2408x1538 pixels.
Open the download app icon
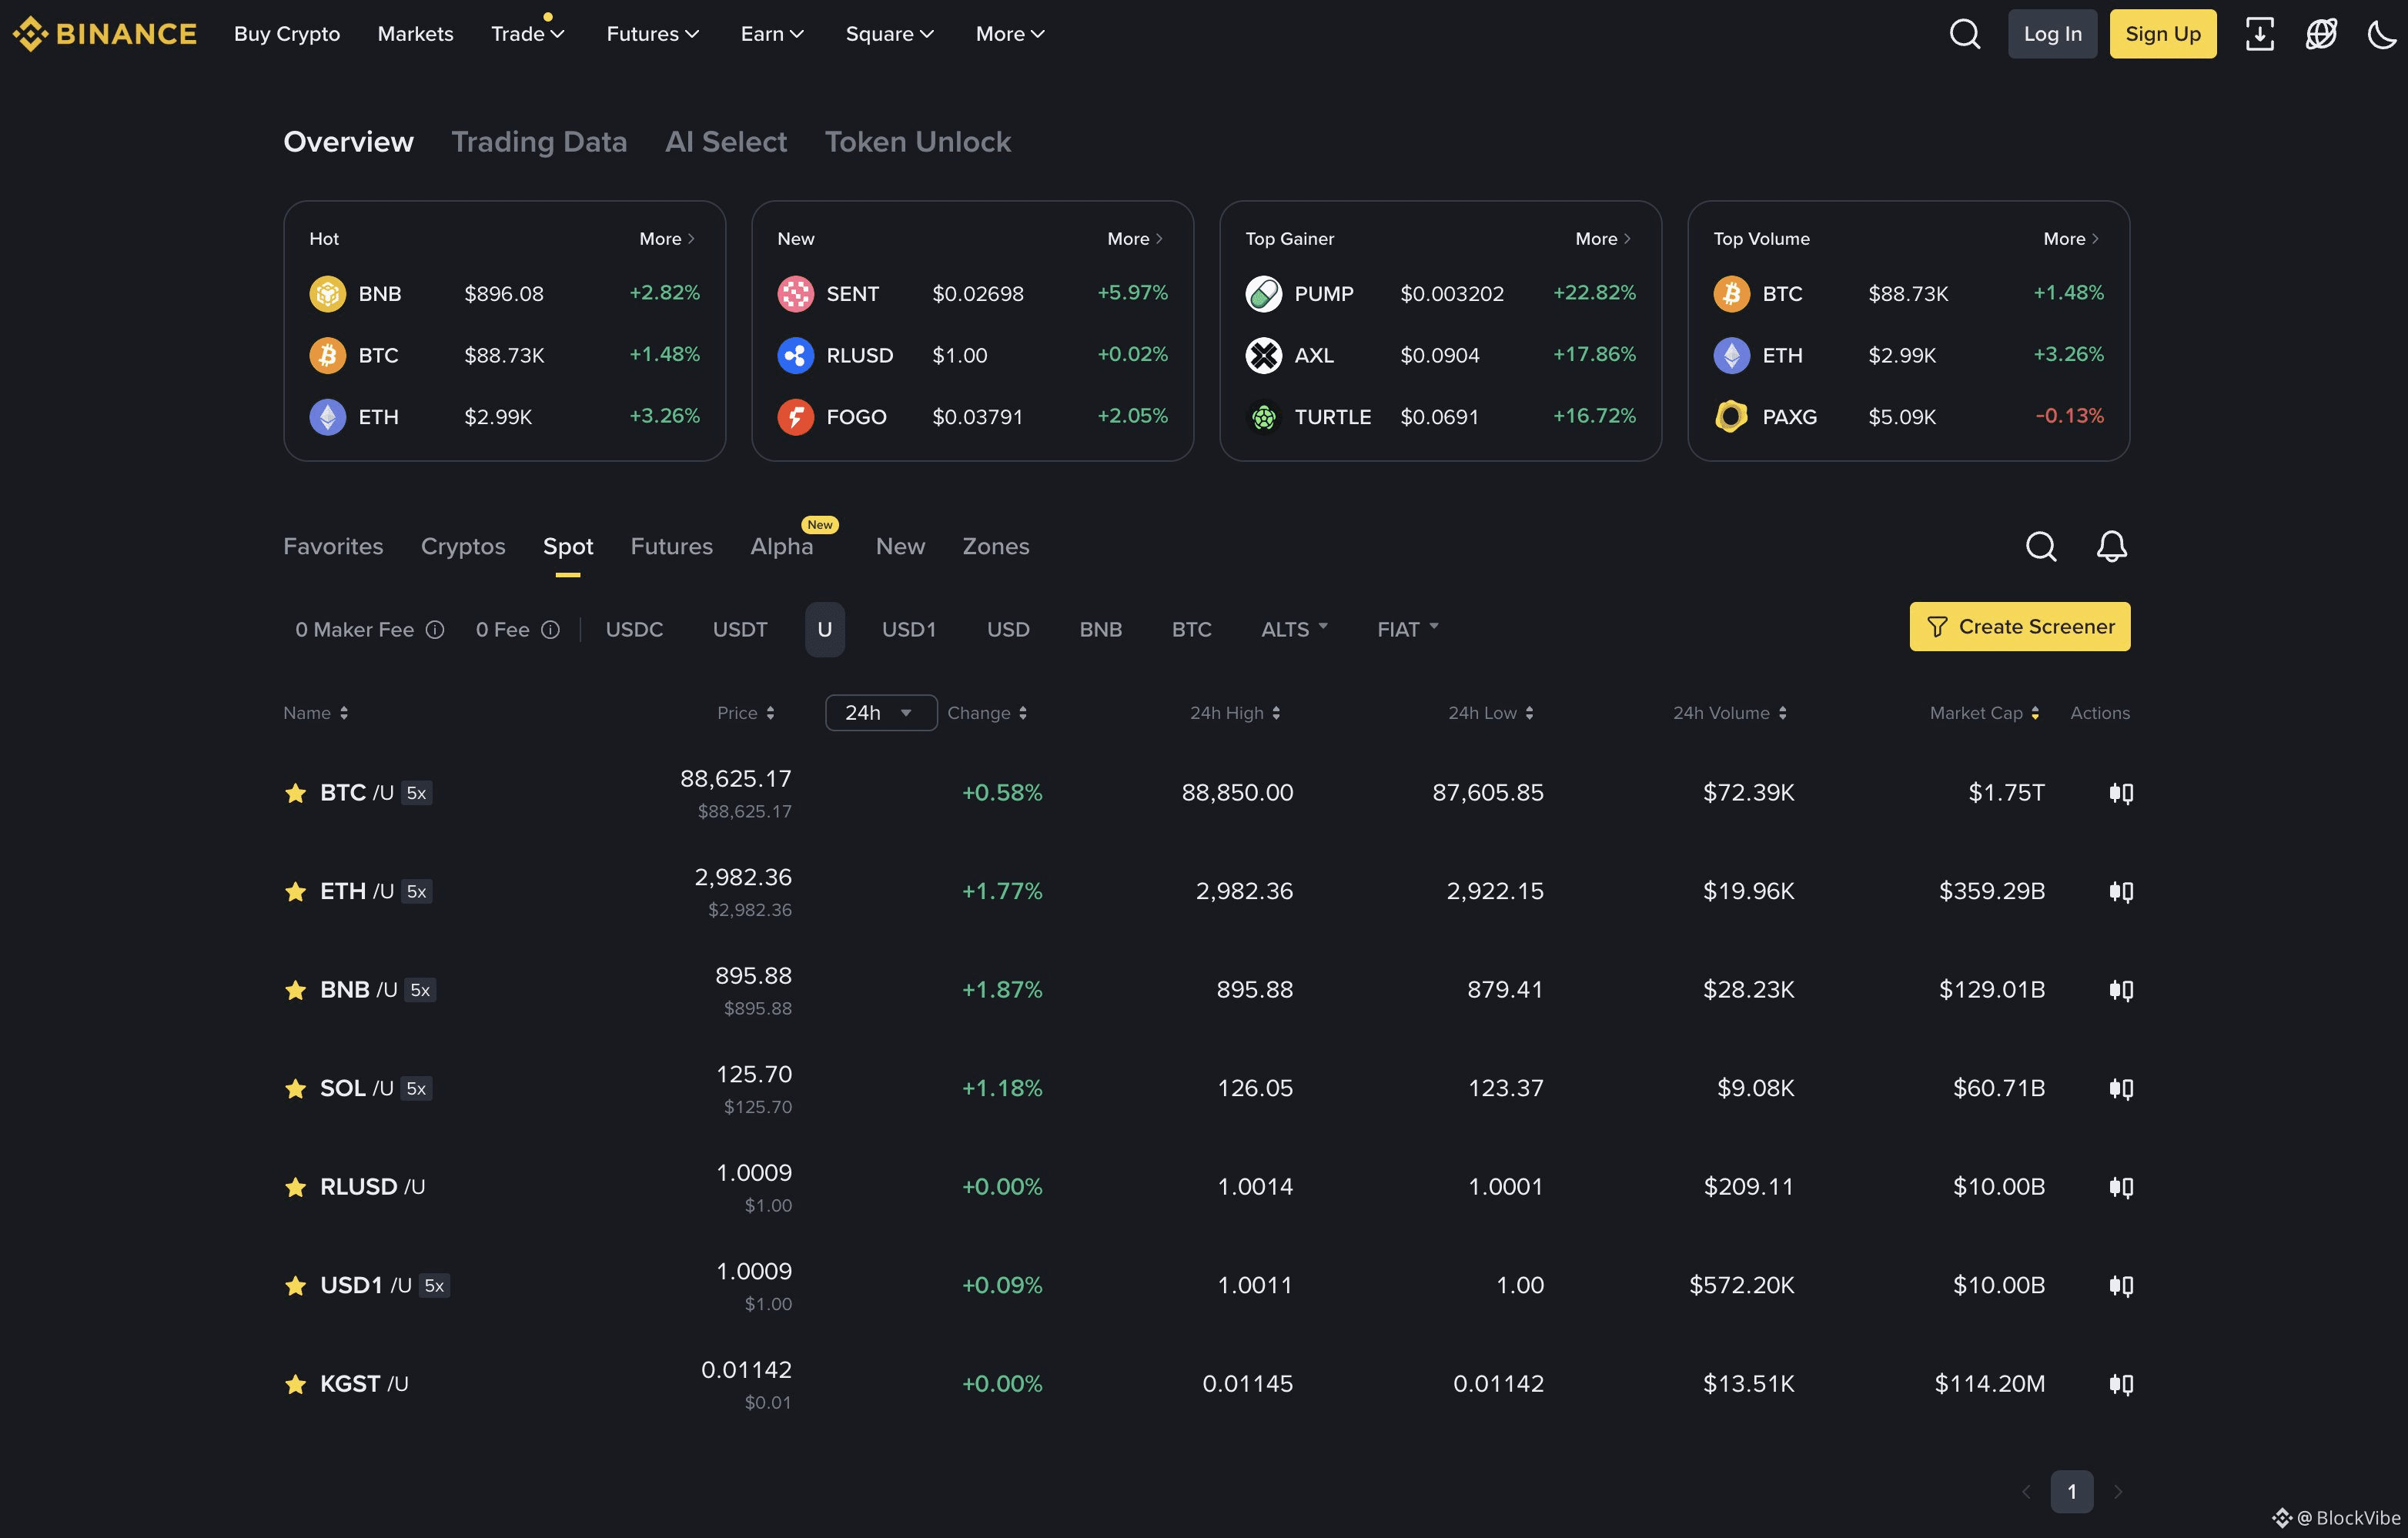click(2259, 34)
